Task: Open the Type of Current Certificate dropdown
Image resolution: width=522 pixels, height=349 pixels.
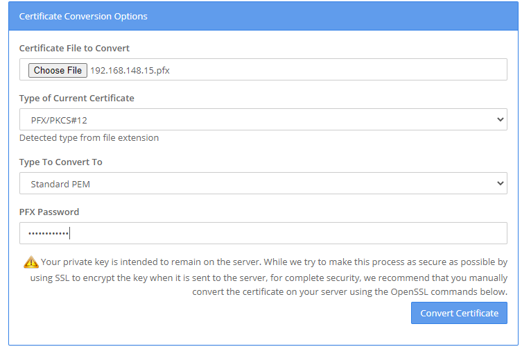Action: (263, 119)
